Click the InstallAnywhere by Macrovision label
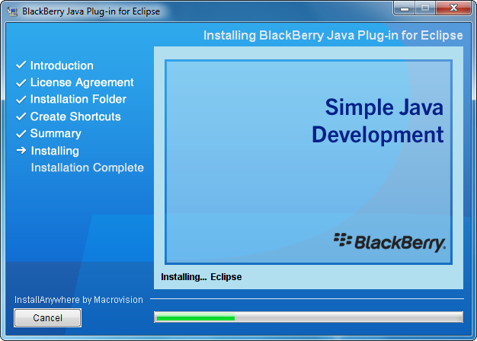Viewport: 477px width, 341px height. (x=78, y=300)
